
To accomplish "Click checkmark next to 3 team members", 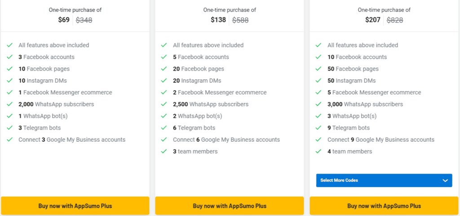I will point(164,152).
